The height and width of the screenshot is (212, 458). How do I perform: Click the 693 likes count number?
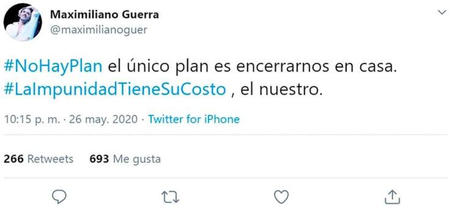[x=99, y=159]
